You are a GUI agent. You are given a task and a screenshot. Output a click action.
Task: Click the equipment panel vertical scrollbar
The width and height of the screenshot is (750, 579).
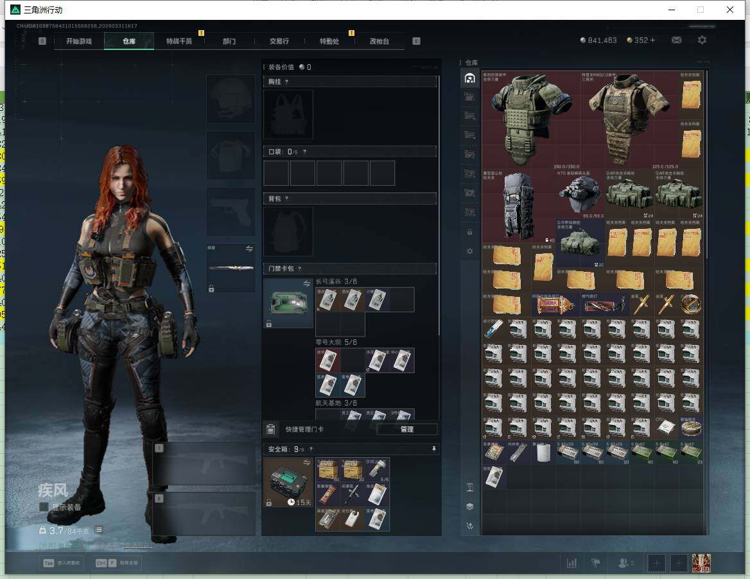(439, 205)
